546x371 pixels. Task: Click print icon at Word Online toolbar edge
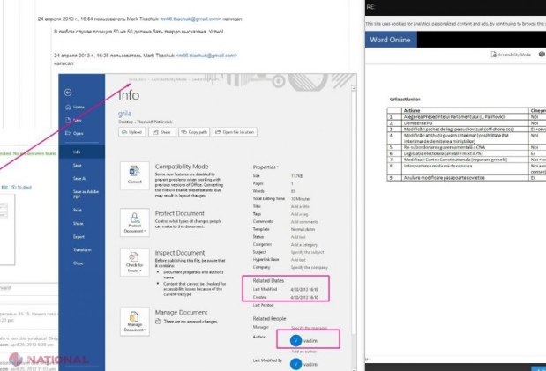click(542, 55)
